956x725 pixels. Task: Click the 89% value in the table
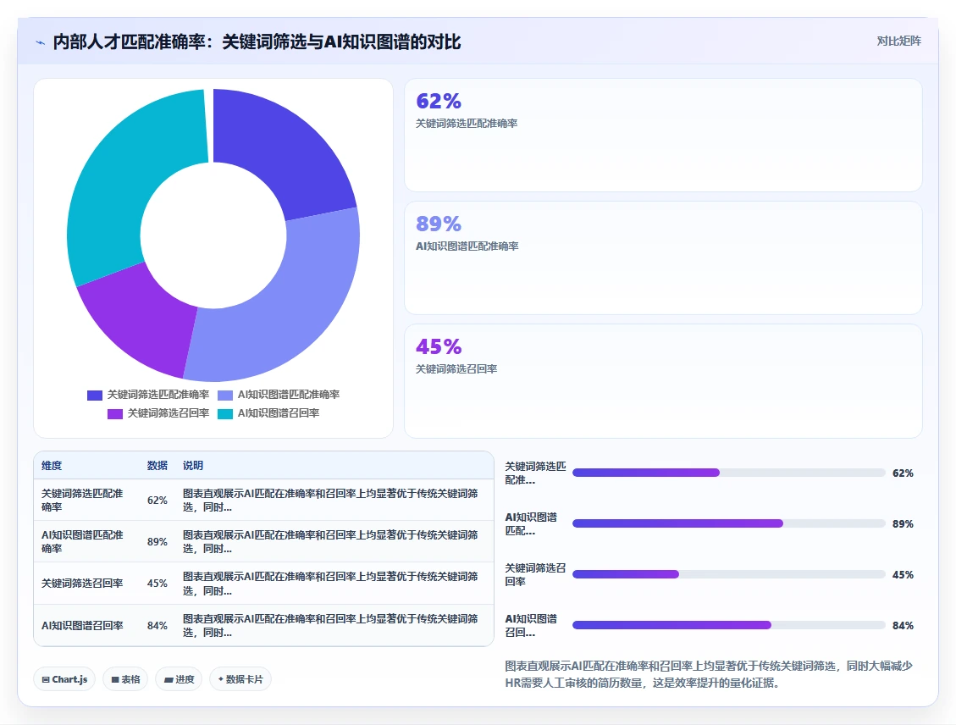[x=157, y=541]
